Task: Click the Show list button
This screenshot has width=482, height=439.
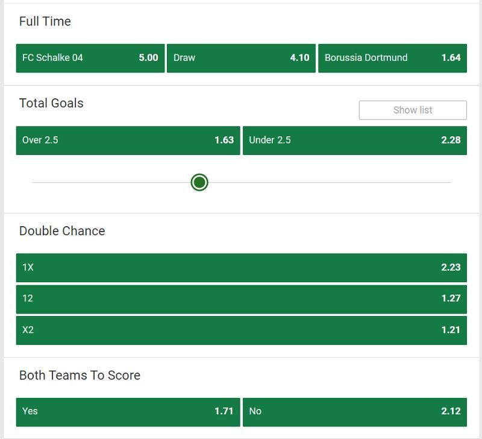Action: [x=413, y=110]
